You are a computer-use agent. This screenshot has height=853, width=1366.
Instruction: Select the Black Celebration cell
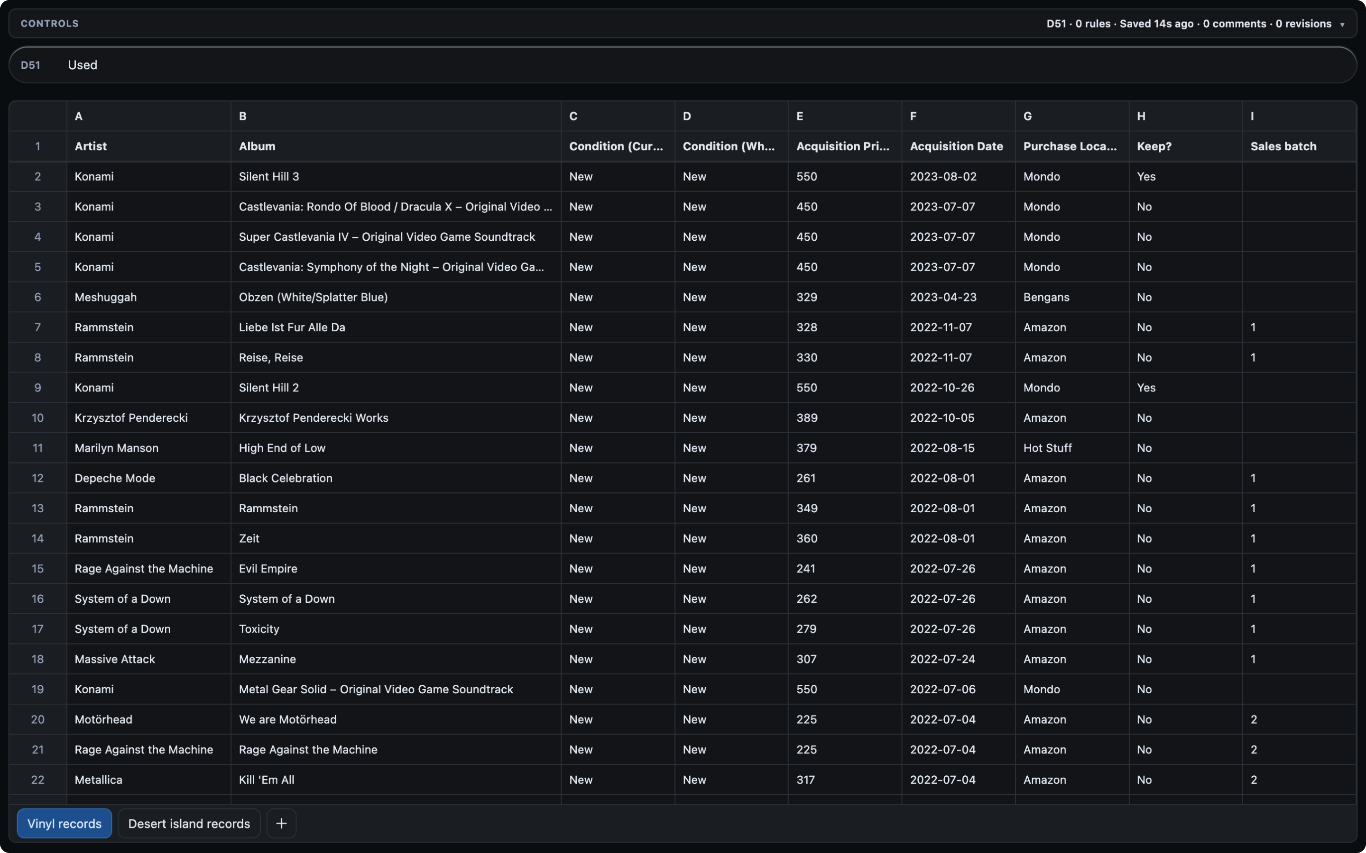coord(396,478)
